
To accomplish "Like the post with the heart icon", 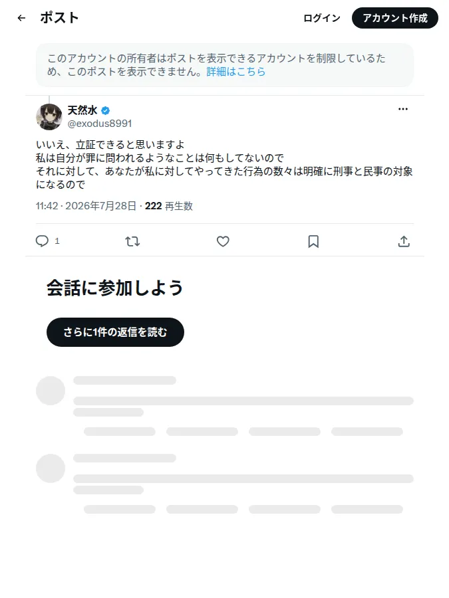I will point(223,241).
